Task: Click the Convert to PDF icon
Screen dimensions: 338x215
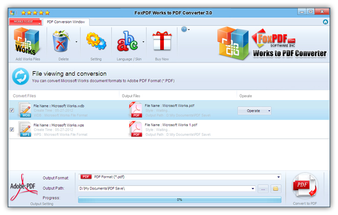Action: [305, 186]
